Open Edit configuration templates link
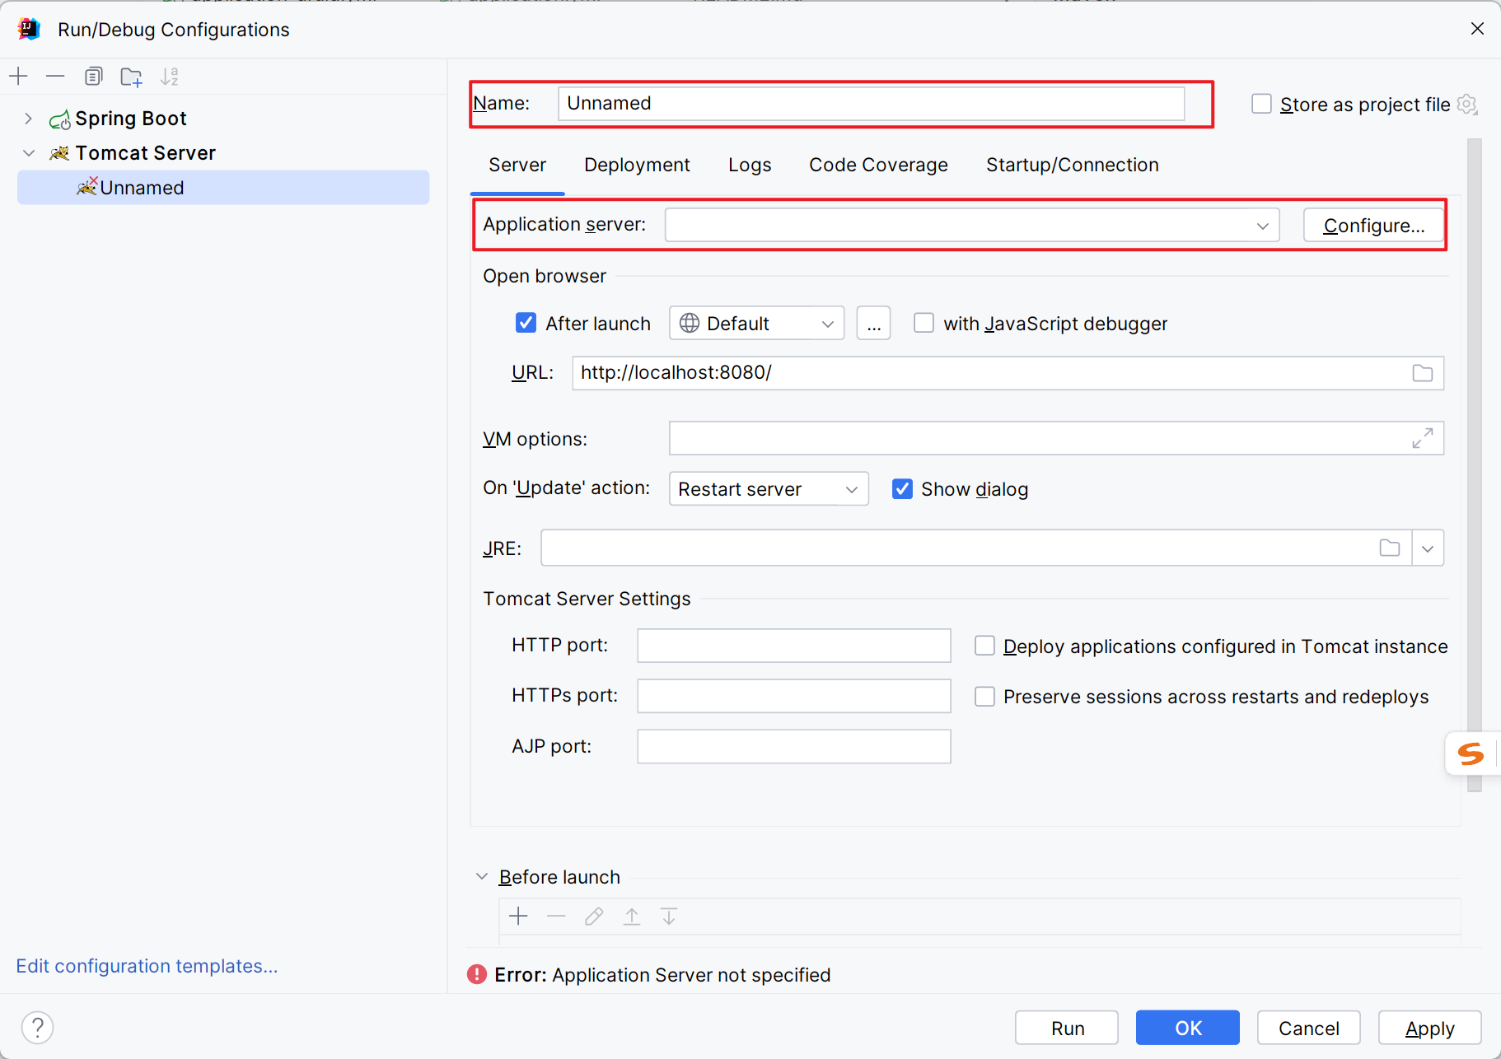This screenshot has height=1059, width=1501. tap(147, 966)
